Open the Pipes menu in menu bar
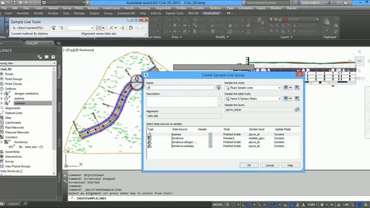 (x=230, y=8)
